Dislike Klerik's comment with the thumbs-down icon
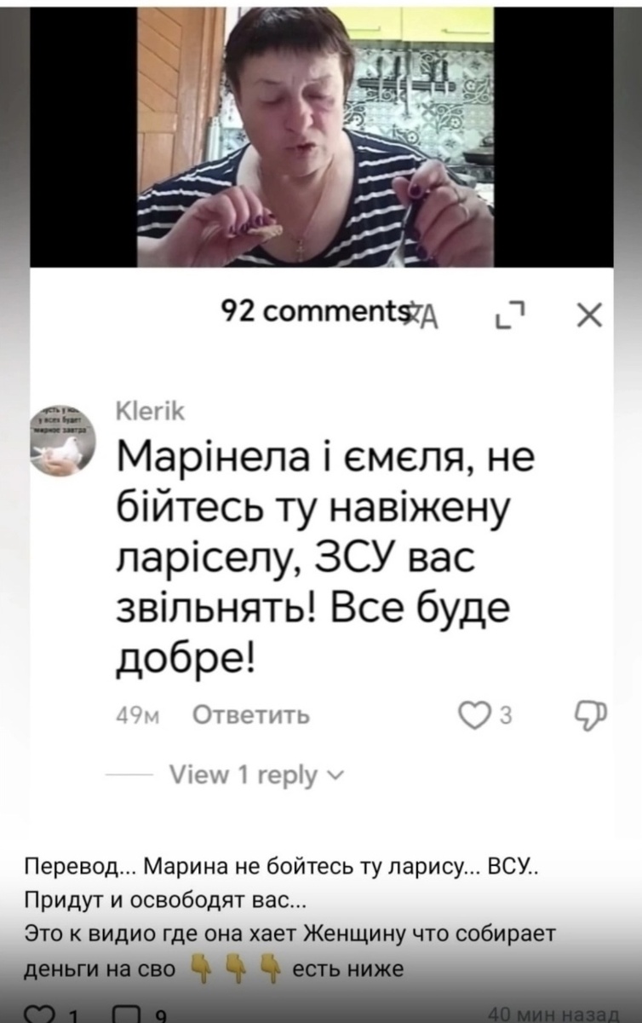Image resolution: width=642 pixels, height=1023 pixels. coord(592,714)
